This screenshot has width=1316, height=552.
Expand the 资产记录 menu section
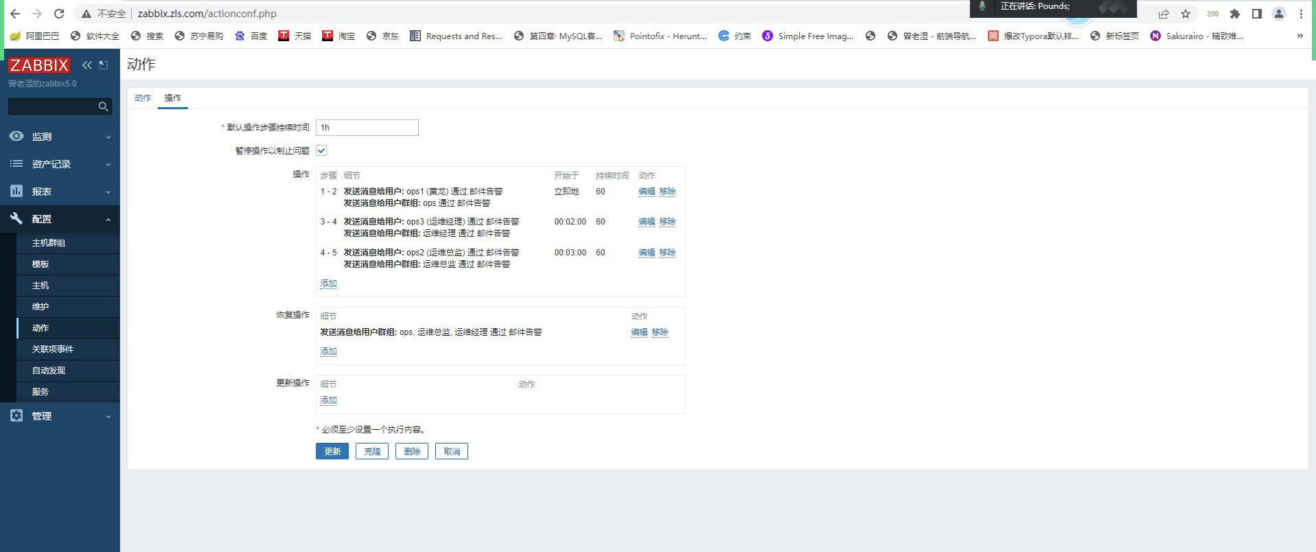[x=60, y=164]
